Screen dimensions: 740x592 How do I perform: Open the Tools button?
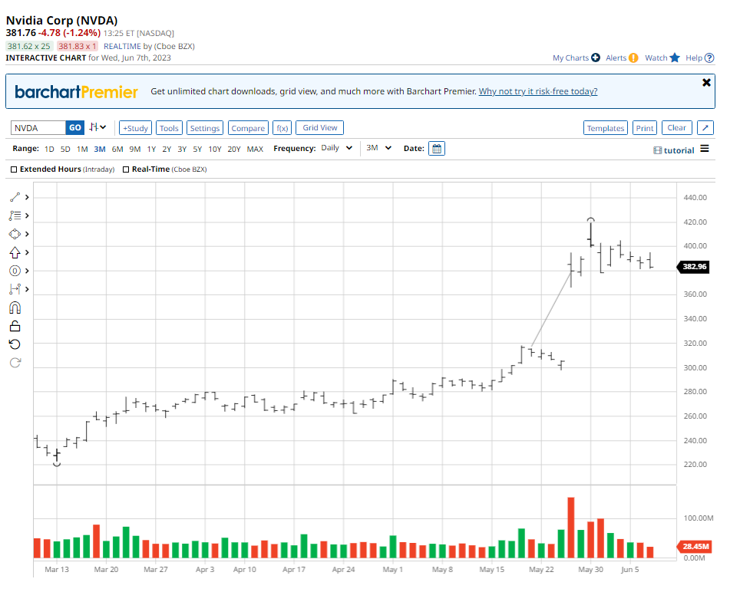(169, 128)
